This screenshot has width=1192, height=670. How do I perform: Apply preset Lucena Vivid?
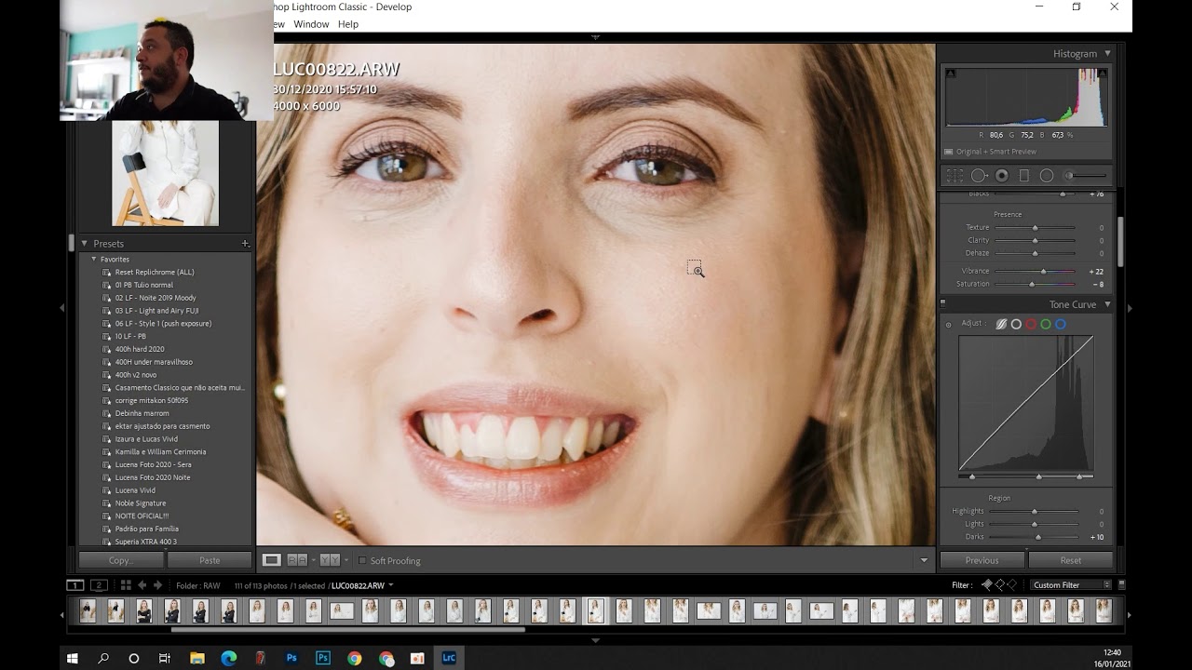[135, 490]
